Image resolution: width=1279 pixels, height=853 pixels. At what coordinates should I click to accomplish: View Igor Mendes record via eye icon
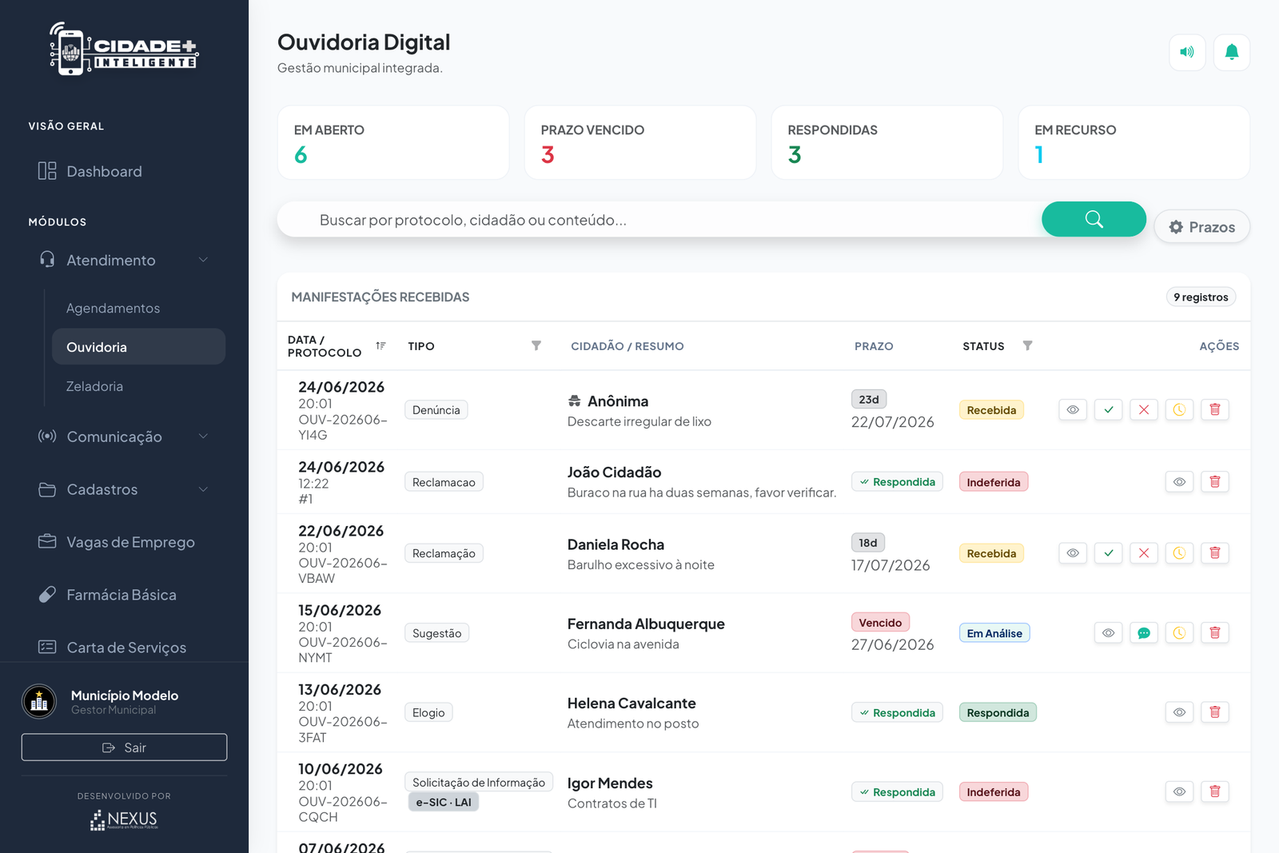coord(1179,791)
